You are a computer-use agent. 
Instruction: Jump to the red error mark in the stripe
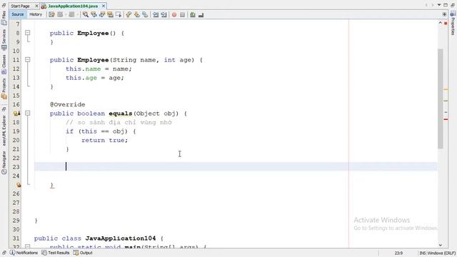[446, 119]
